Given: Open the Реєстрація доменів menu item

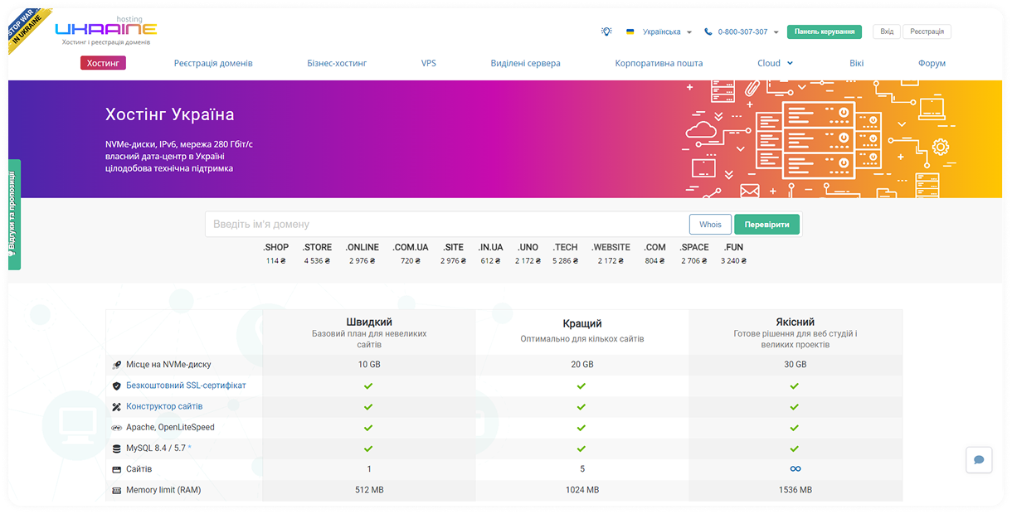Looking at the screenshot, I should (213, 63).
